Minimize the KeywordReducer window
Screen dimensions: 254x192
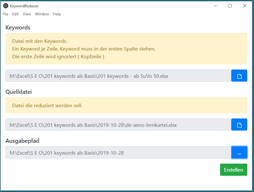[x=215, y=6]
